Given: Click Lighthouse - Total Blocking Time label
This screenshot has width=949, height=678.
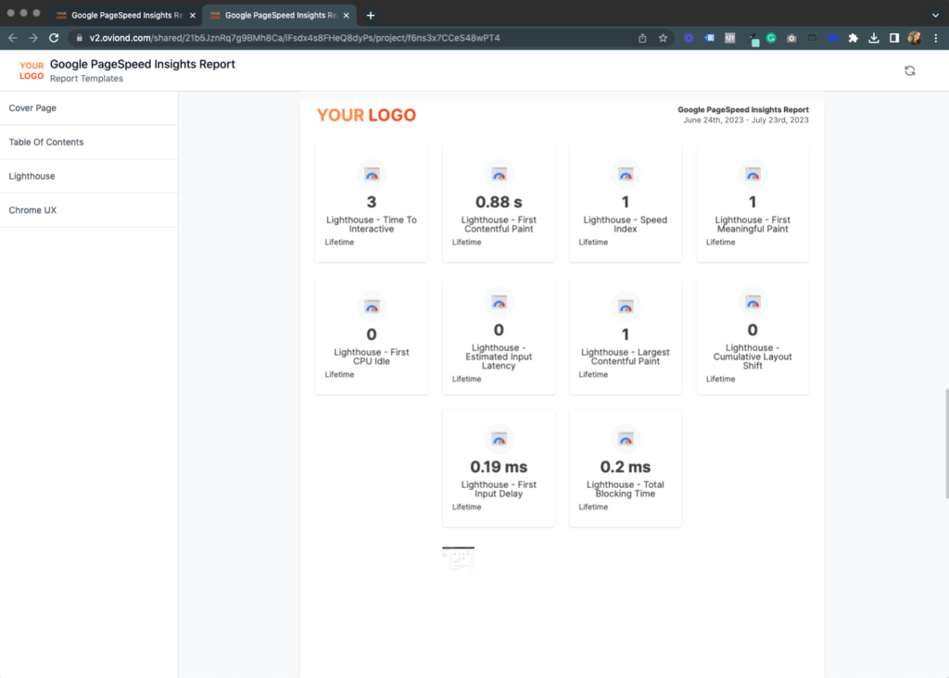Looking at the screenshot, I should click(626, 489).
